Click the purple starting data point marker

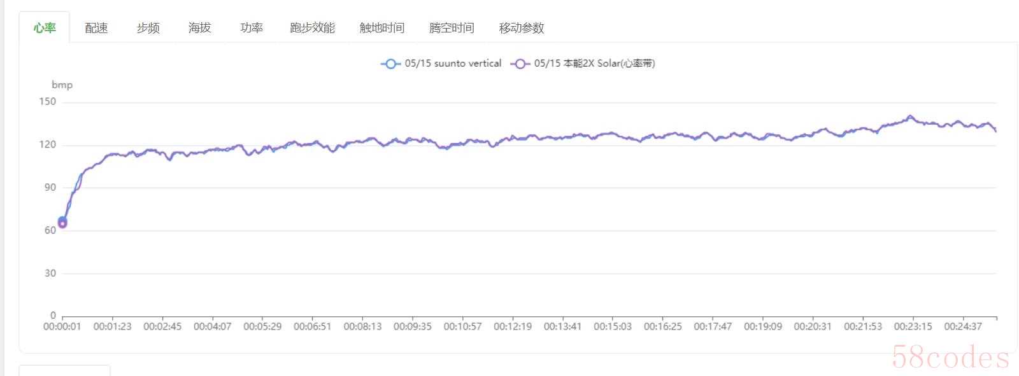tap(62, 225)
